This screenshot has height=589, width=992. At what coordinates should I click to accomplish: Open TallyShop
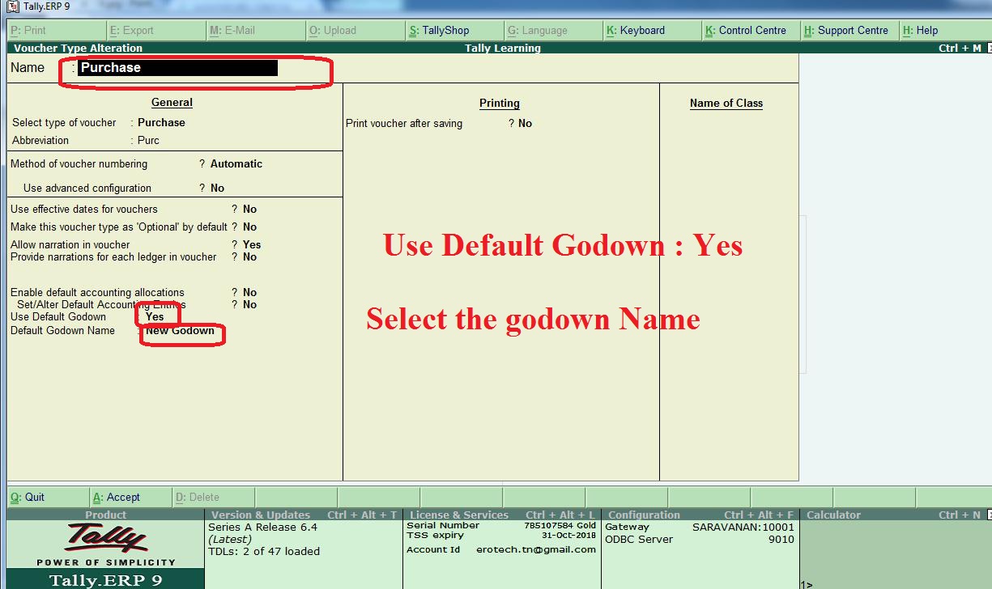pos(455,30)
